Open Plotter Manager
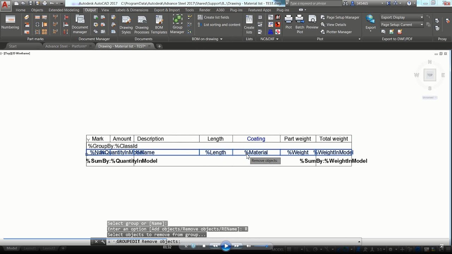The width and height of the screenshot is (452, 254). tap(336, 32)
